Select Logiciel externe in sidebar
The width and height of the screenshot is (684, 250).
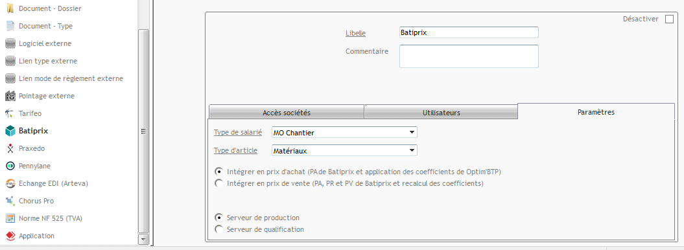click(x=45, y=43)
